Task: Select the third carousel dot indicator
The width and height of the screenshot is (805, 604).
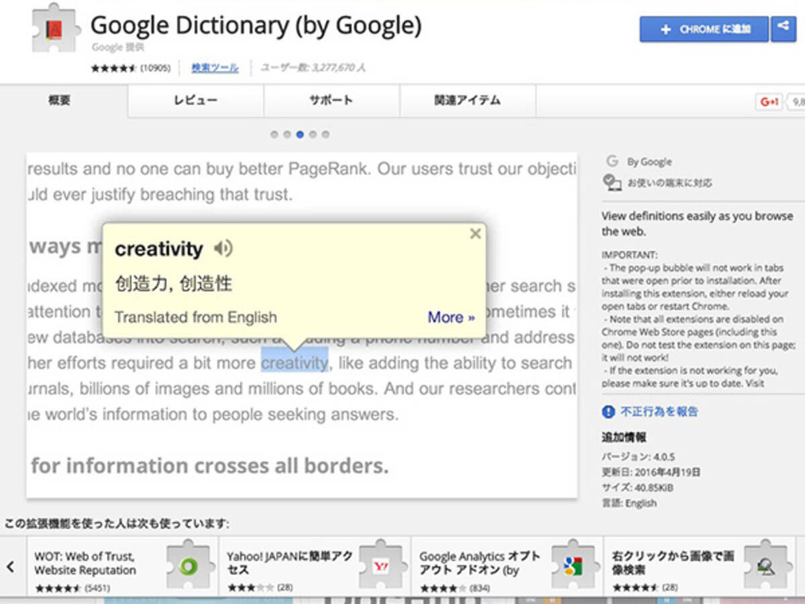Action: [300, 134]
